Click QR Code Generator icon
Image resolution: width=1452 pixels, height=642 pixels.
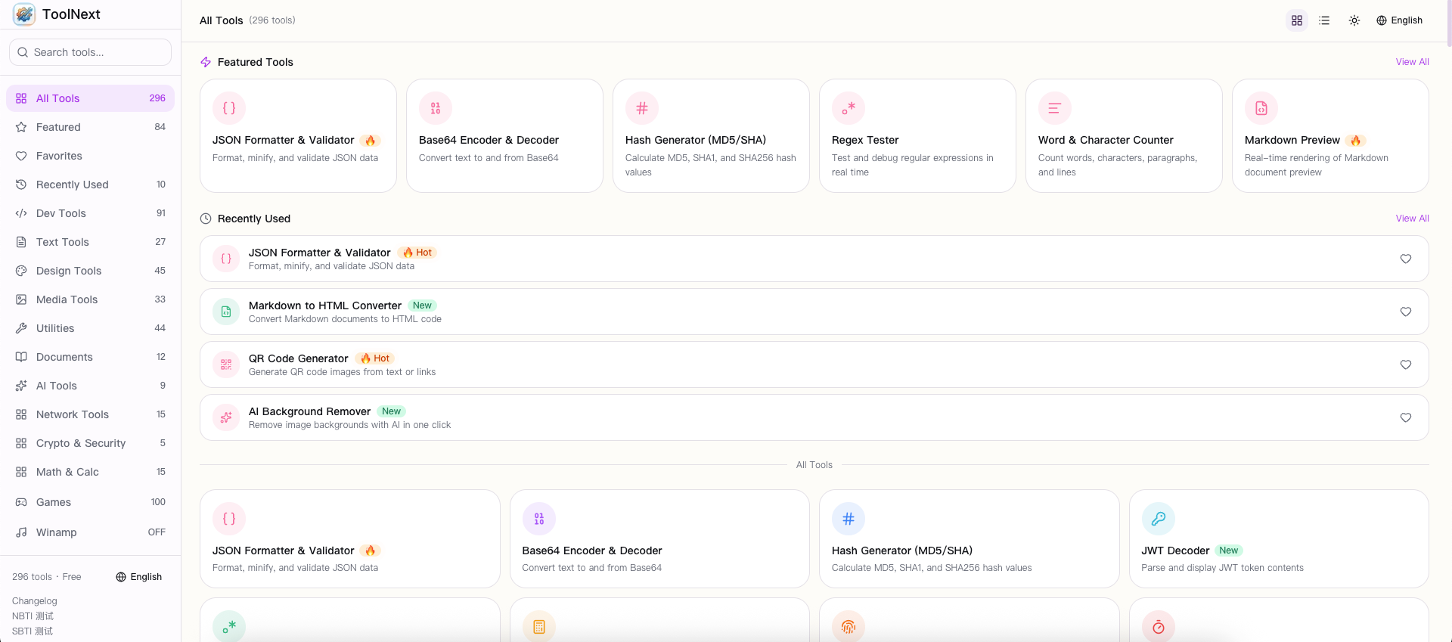226,364
